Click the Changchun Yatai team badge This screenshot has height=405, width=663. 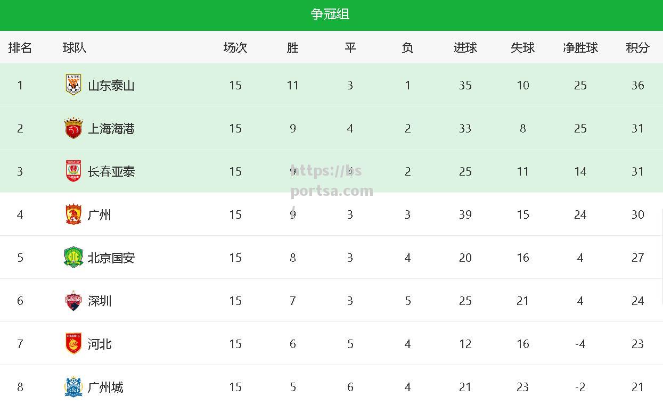(73, 171)
